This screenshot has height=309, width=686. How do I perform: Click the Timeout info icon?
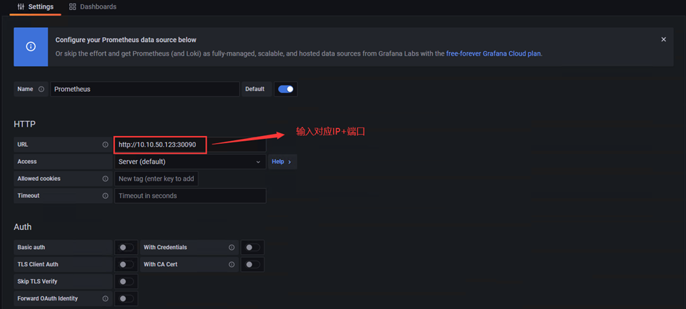click(x=105, y=196)
